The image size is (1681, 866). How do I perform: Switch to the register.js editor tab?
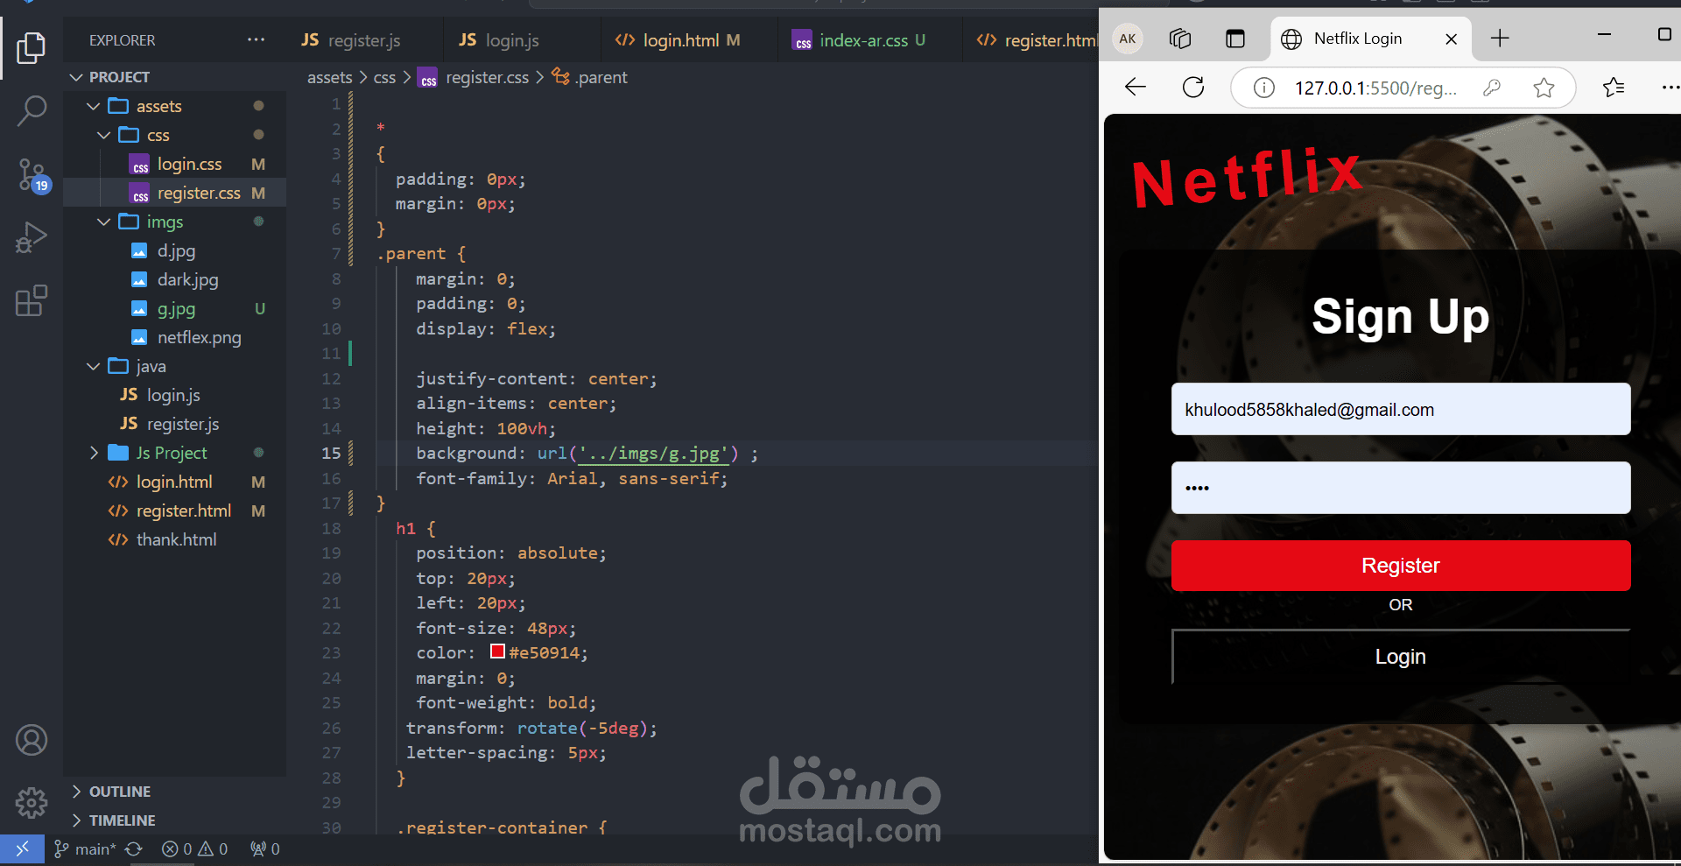pyautogui.click(x=362, y=40)
